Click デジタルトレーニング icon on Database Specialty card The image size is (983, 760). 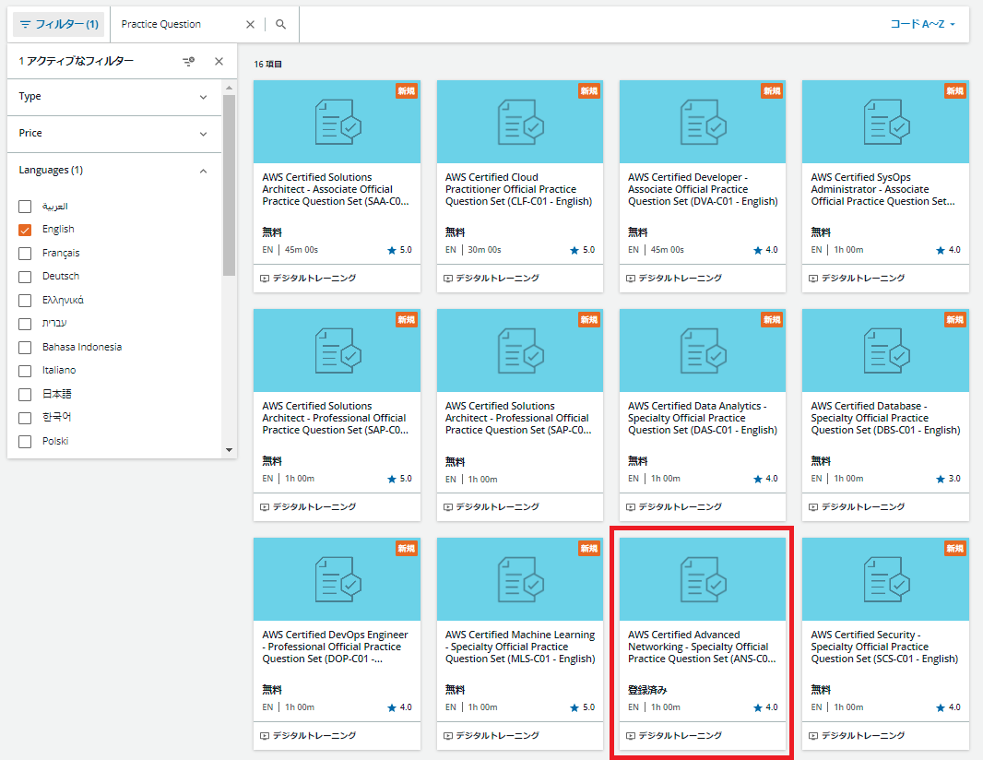[813, 507]
